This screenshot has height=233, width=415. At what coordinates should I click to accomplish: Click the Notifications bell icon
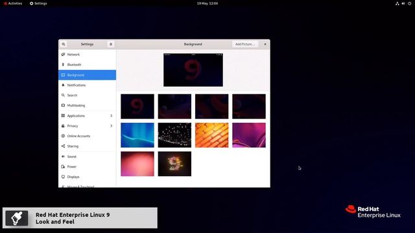63,85
